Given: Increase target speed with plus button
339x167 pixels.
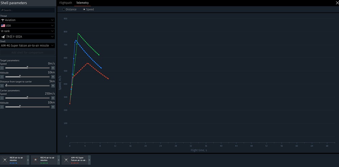Looking at the screenshot, I should [53, 68].
